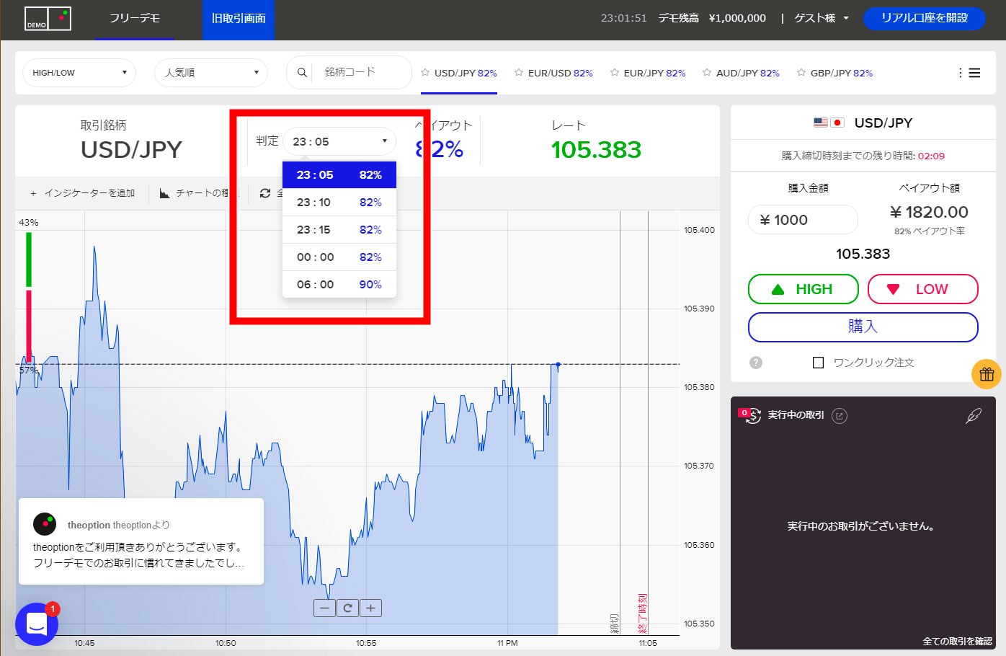
Task: Click the chart refresh icon in toolbar
Action: coord(265,193)
